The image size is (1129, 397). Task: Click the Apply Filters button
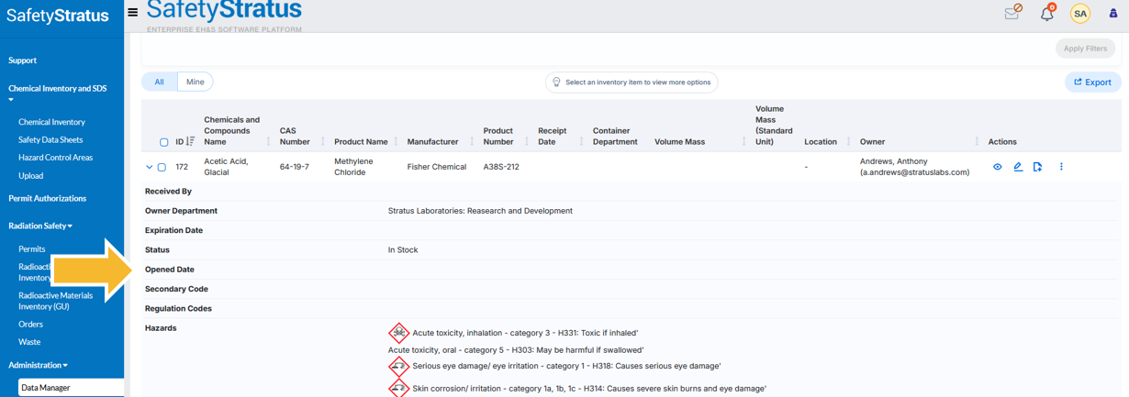(x=1085, y=49)
